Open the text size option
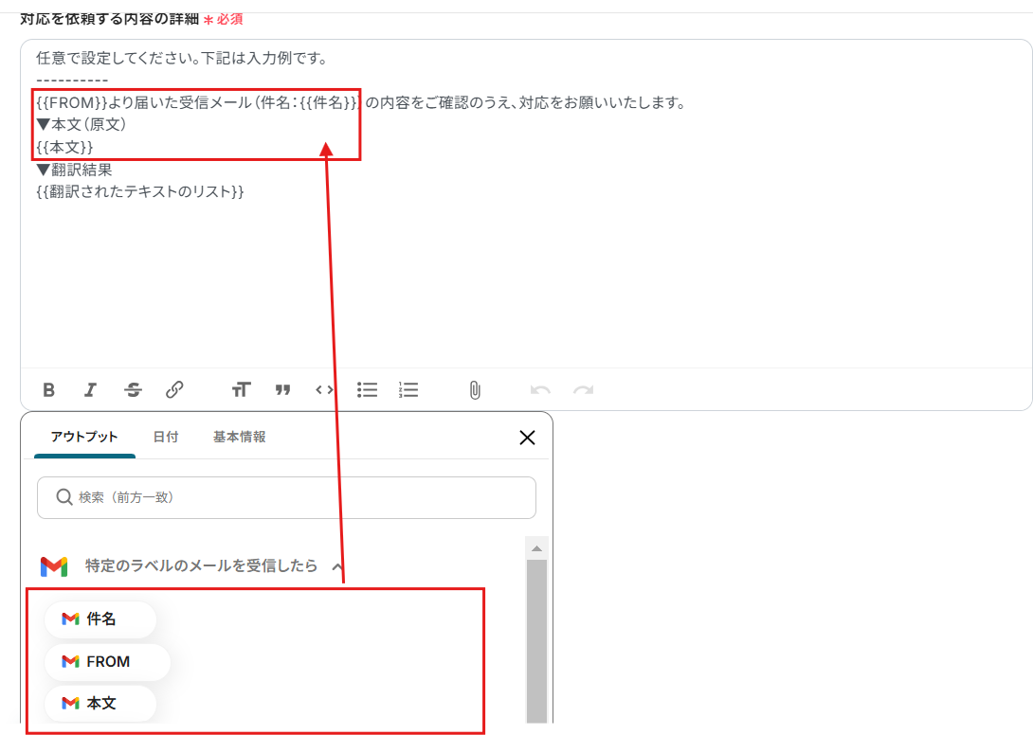The height and width of the screenshot is (735, 1033). click(x=241, y=389)
